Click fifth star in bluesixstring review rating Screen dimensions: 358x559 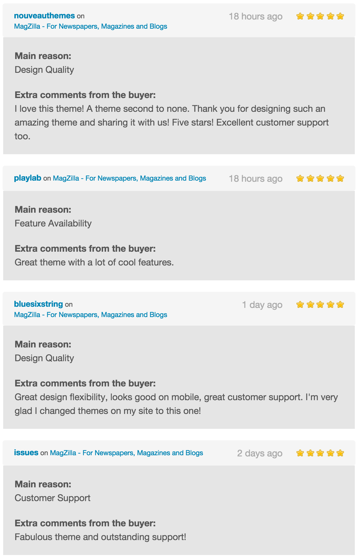tap(340, 304)
